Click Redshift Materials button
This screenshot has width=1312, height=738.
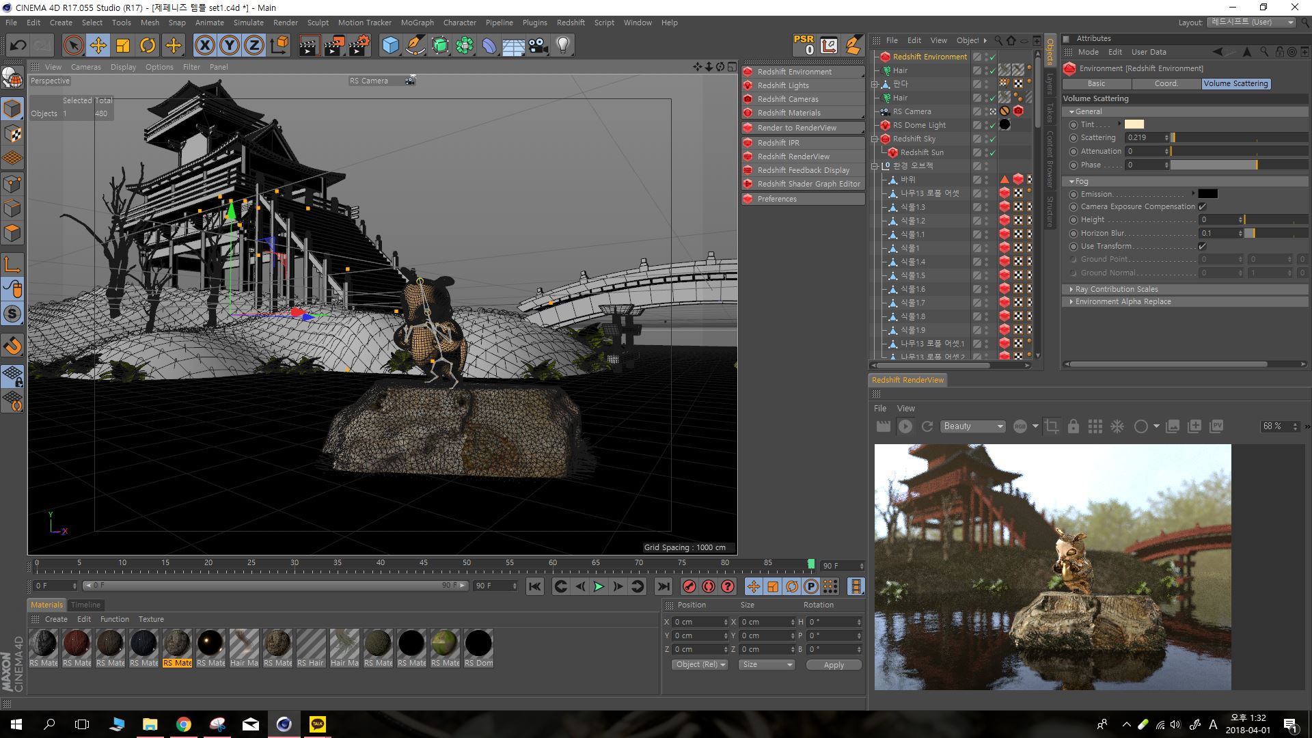(803, 113)
